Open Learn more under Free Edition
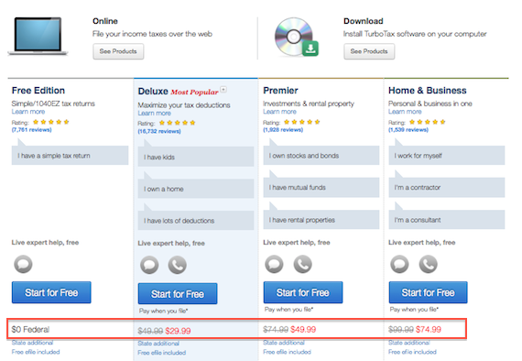The height and width of the screenshot is (361, 522). [28, 112]
